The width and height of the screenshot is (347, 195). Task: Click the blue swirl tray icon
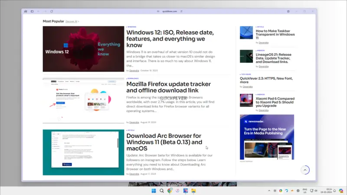click(x=286, y=191)
